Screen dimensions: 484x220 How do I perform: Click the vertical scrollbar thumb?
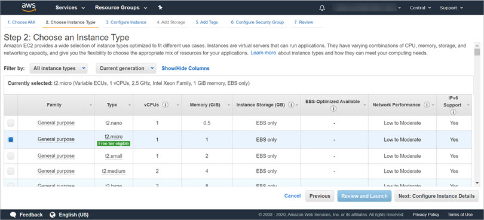pyautogui.click(x=477, y=52)
